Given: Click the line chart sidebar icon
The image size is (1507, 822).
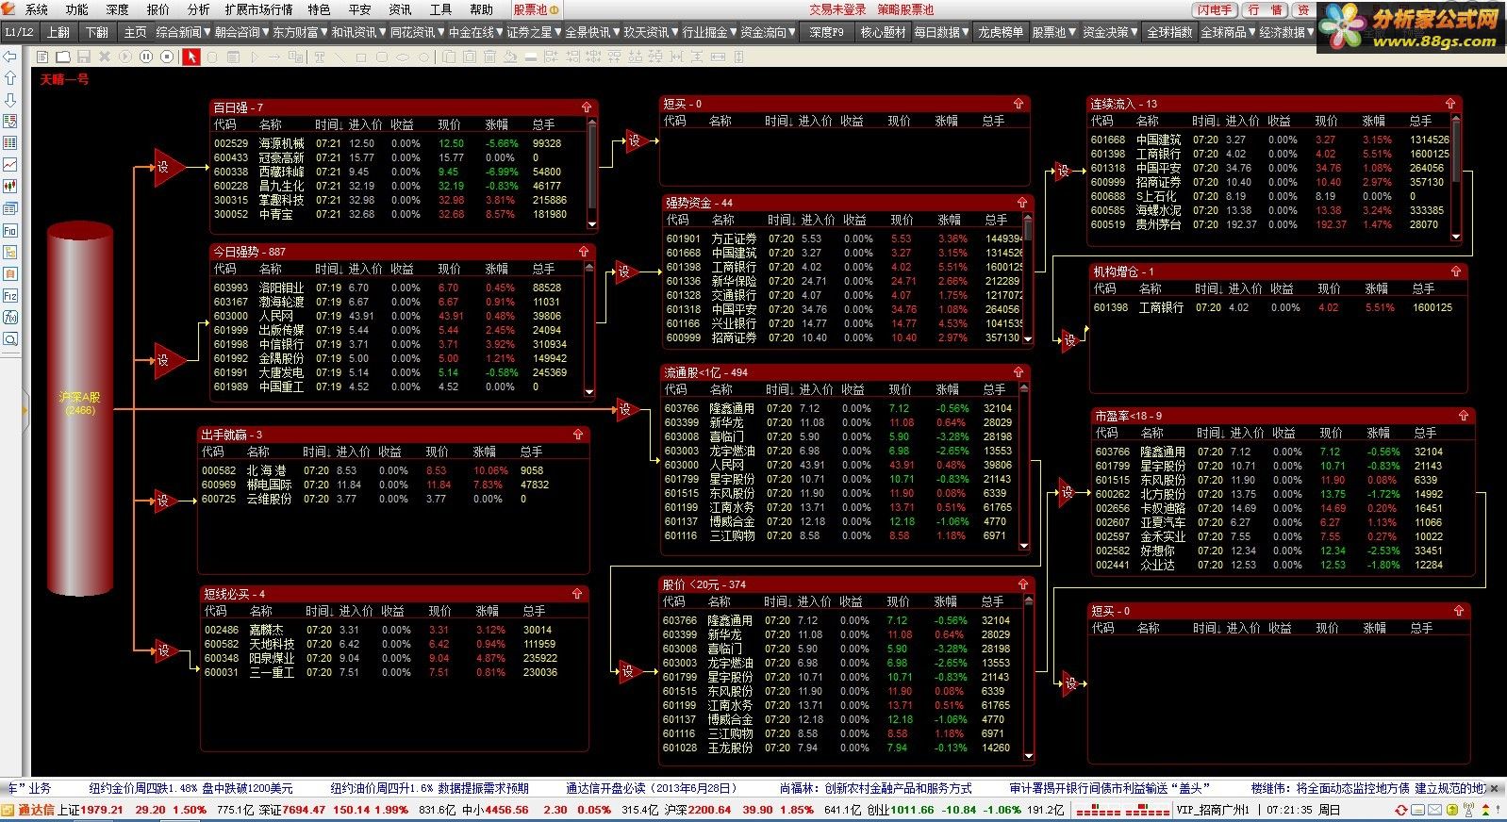Looking at the screenshot, I should tap(10, 165).
